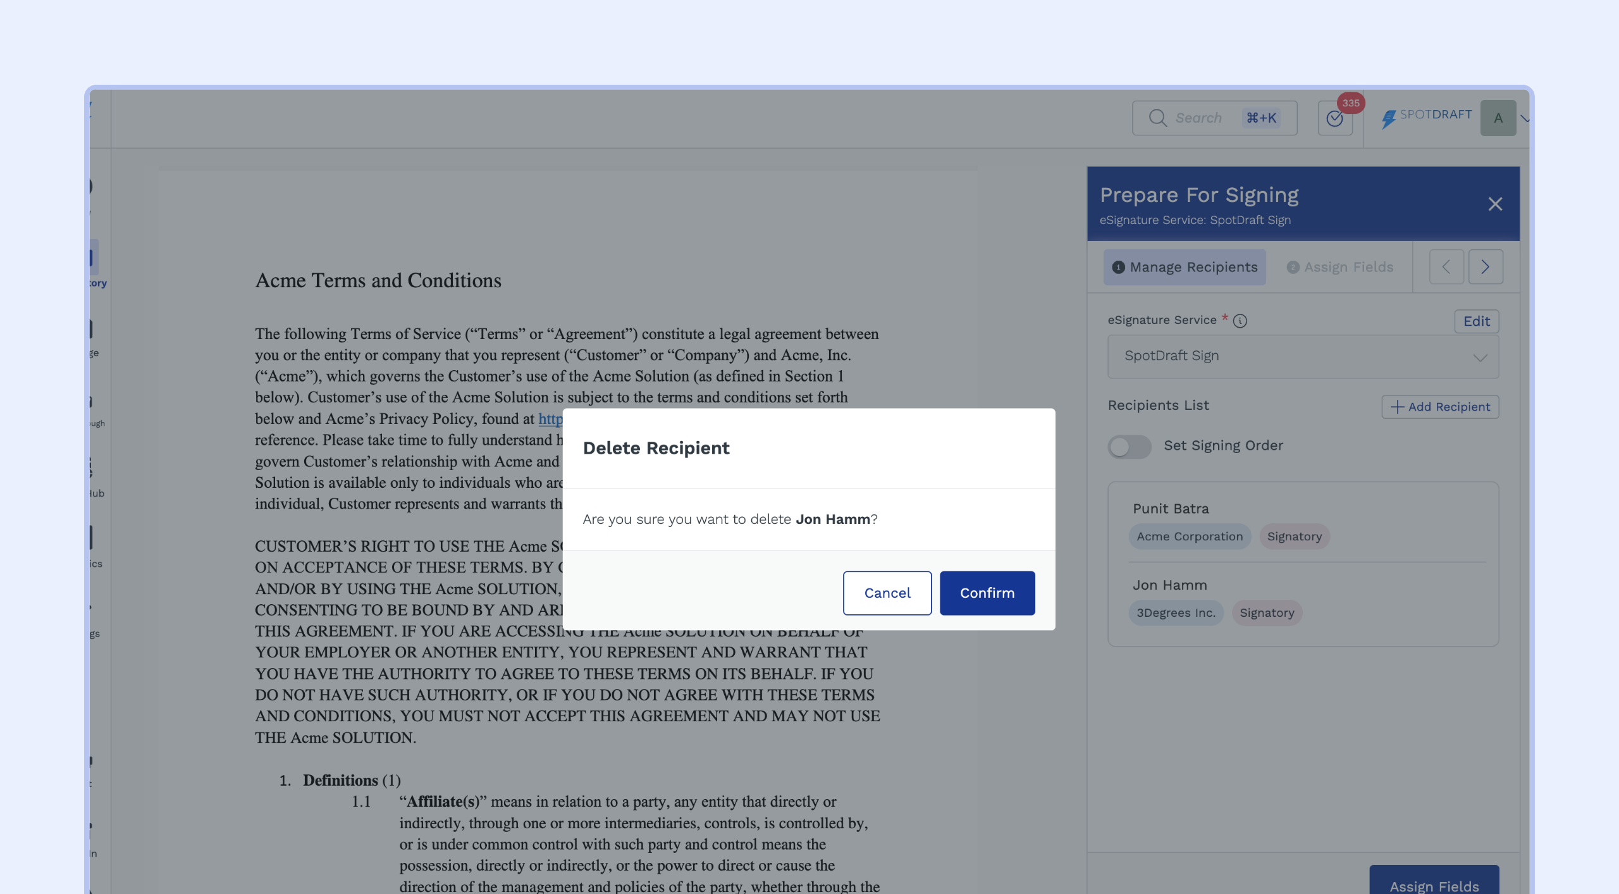Click Edit for eSignature Service

tap(1476, 321)
